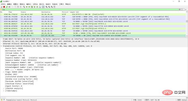Clear the display filter with X icon
This screenshot has width=188, height=101.
point(179,9)
